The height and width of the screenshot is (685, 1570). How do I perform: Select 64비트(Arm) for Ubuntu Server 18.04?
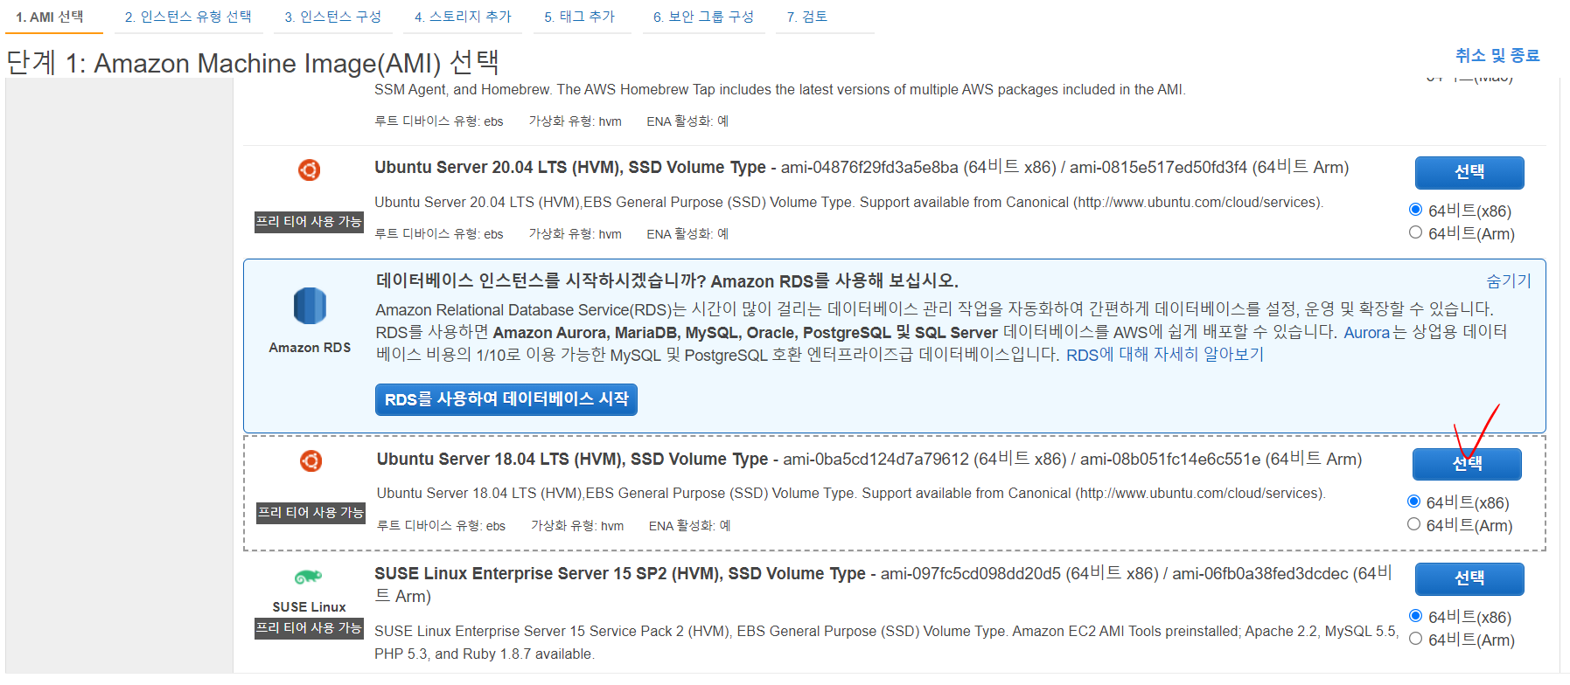(1413, 524)
